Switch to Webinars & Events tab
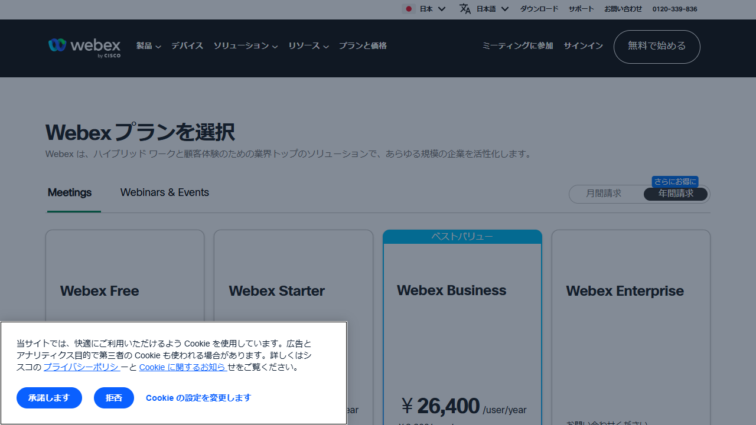 click(165, 192)
